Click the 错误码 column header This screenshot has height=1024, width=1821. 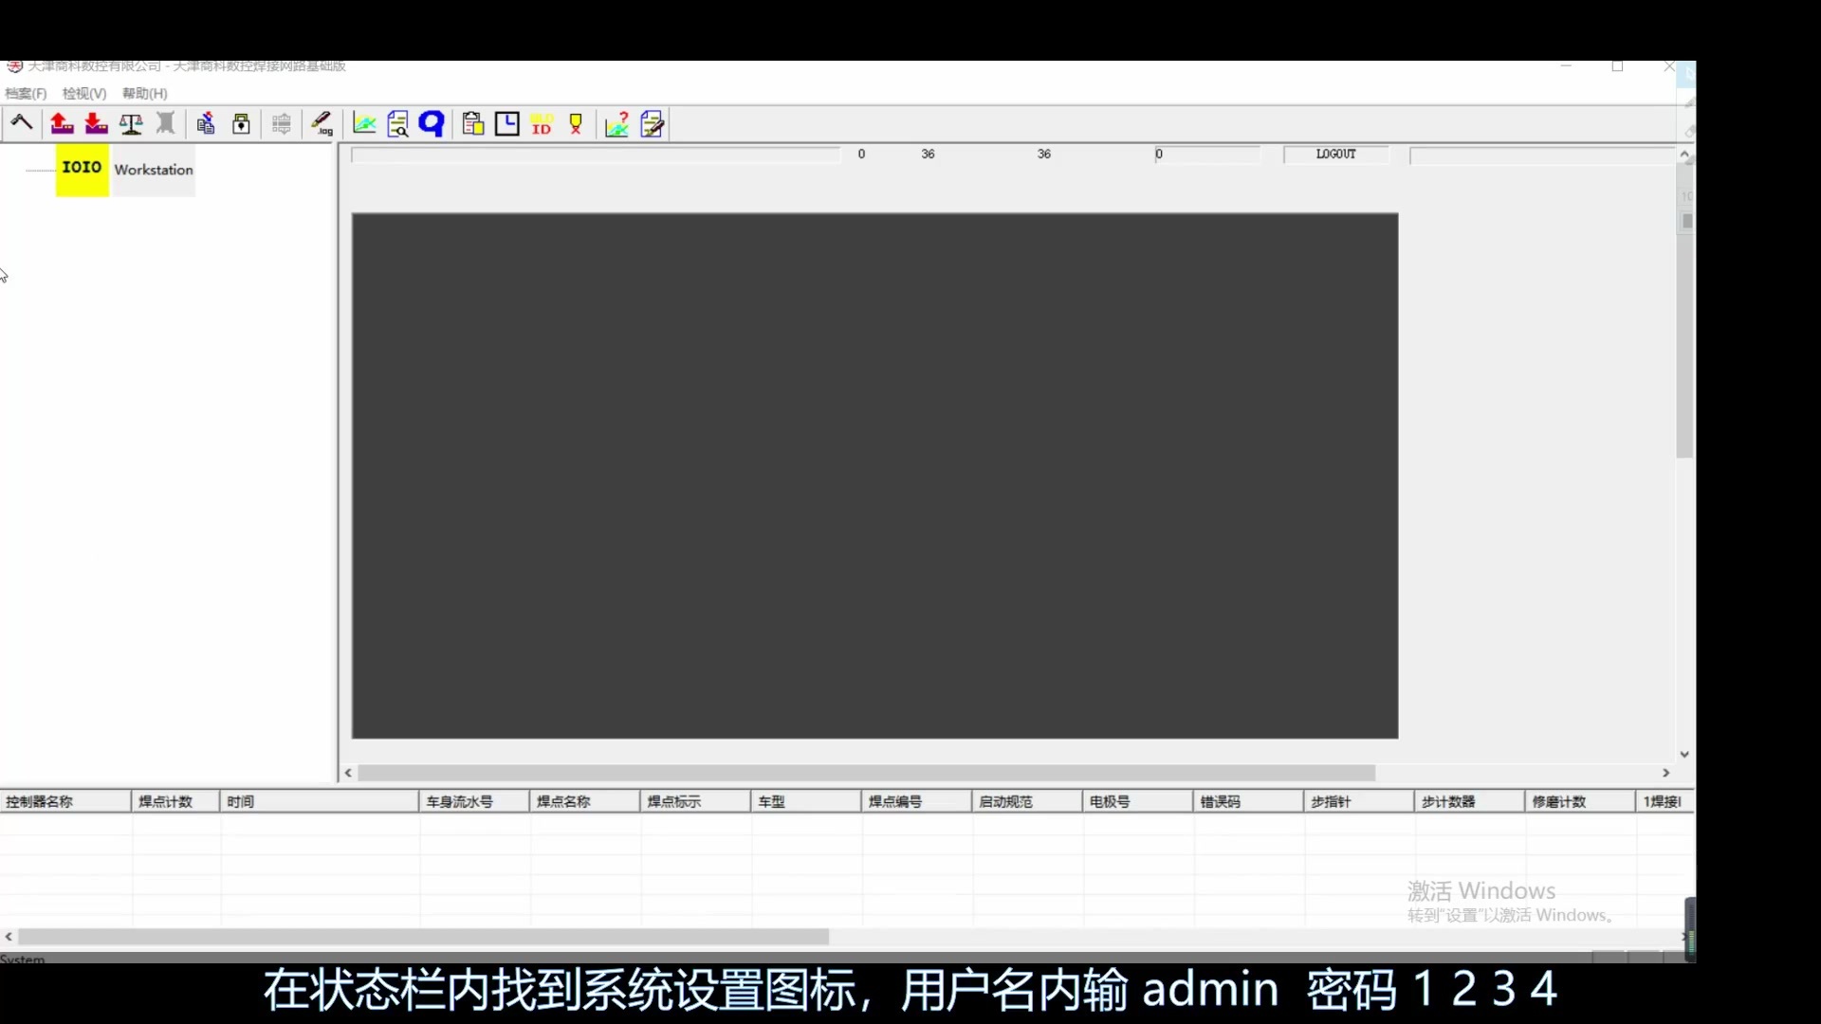tap(1249, 801)
